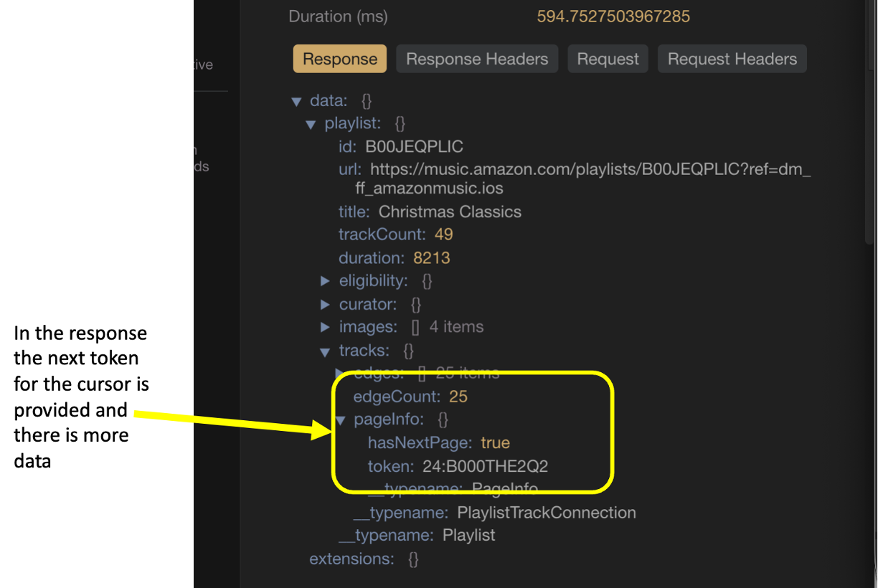Open the Request Headers tab

(x=732, y=59)
